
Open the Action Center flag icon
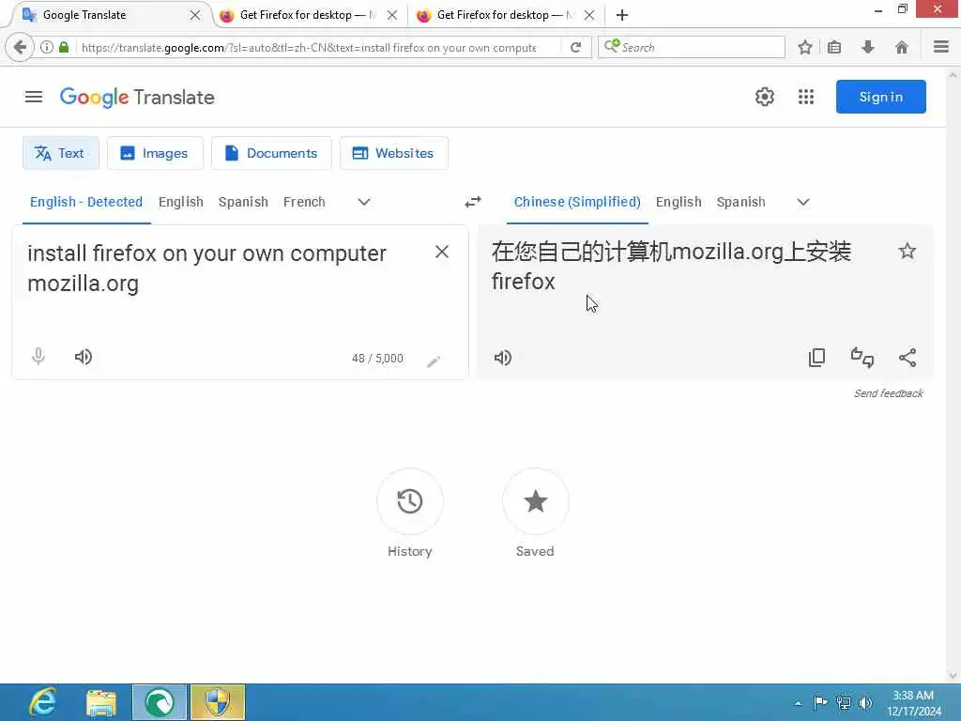click(819, 702)
